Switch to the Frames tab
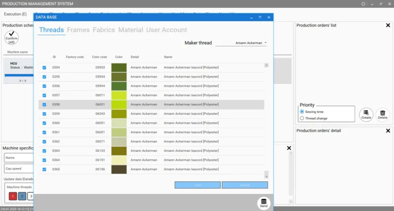 (x=78, y=30)
